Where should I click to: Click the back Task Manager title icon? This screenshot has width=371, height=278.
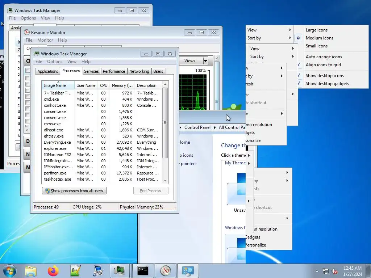(10, 10)
